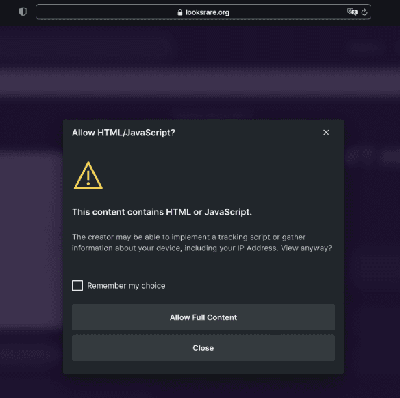Viewport: 400px width, 398px height.
Task: Click the This content contains HTML heading
Action: [162, 212]
